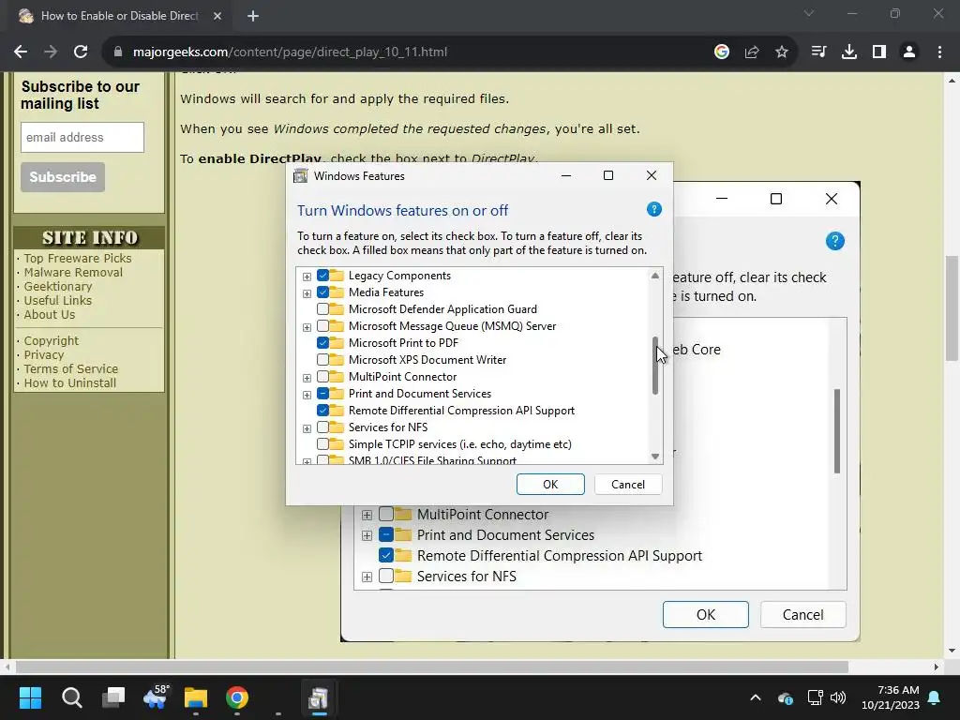Open File Explorer from taskbar
960x720 pixels.
coord(196,697)
